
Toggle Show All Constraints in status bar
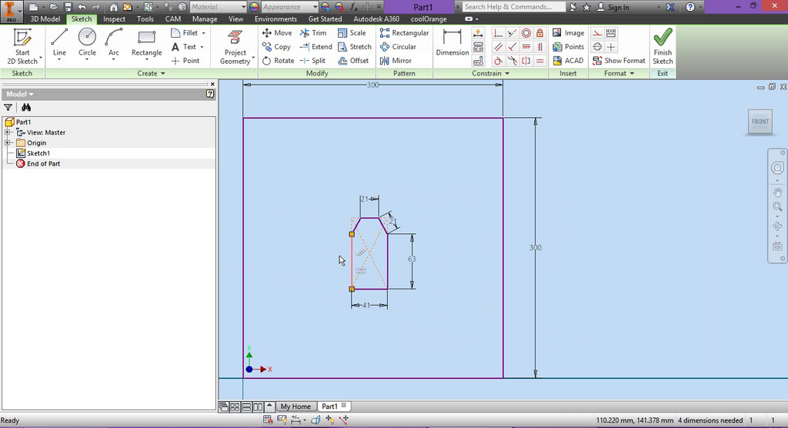point(282,420)
